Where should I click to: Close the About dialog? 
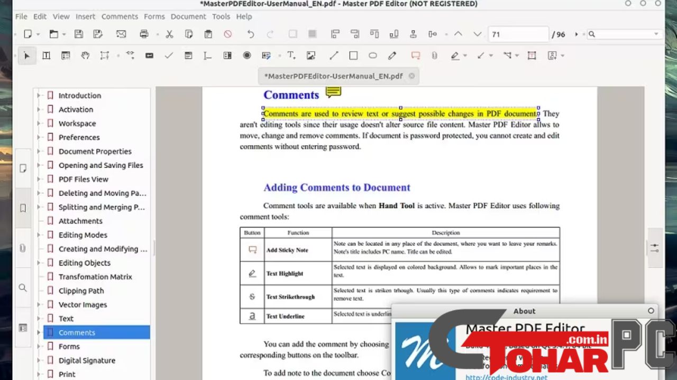click(x=651, y=311)
